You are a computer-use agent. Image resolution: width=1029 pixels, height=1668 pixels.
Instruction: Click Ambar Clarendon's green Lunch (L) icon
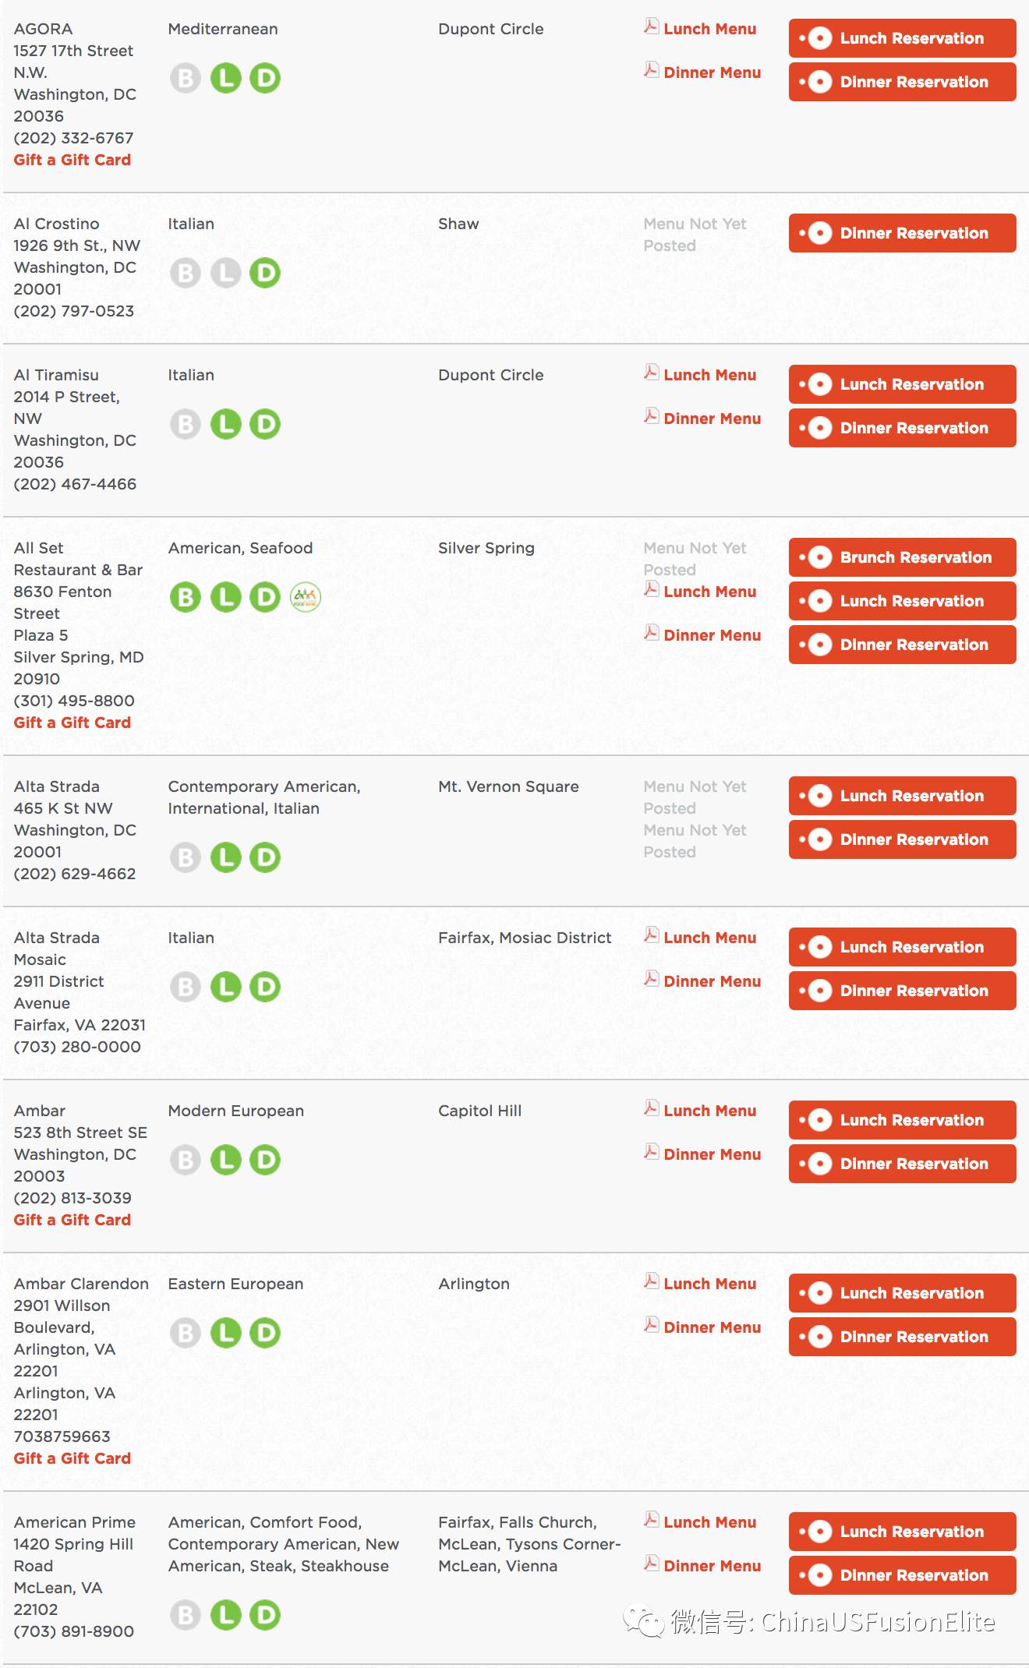click(x=226, y=1333)
